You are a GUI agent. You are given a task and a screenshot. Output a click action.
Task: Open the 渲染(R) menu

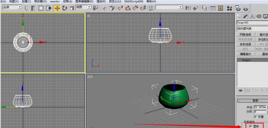pyautogui.click(x=101, y=1)
